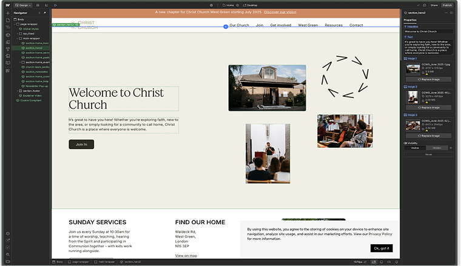This screenshot has width=461, height=266.
Task: Edit the Headline input field
Action: [428, 32]
